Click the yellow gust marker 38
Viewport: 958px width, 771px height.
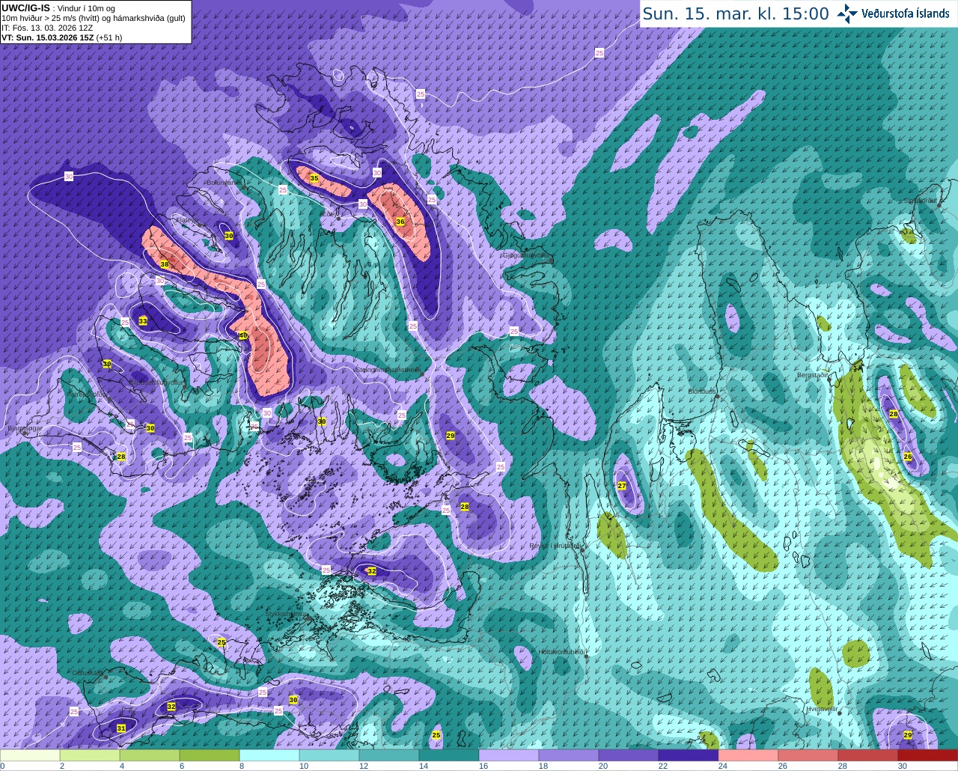click(165, 264)
